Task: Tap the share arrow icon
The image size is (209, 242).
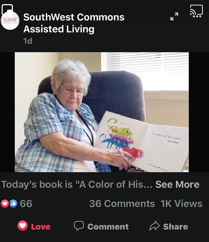Action: click(154, 226)
